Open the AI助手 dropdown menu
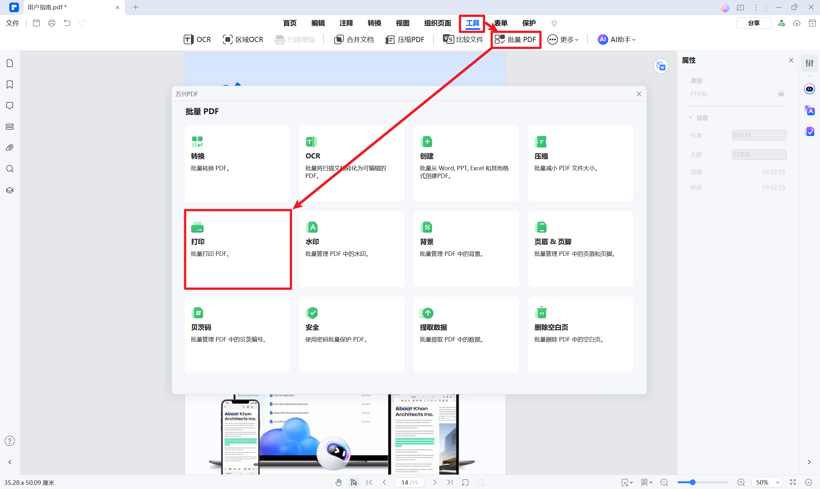820x489 pixels. [616, 39]
